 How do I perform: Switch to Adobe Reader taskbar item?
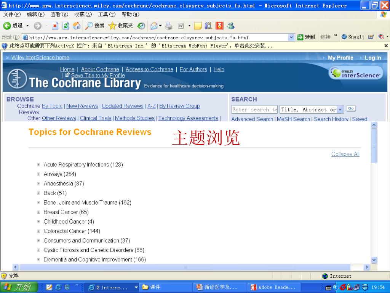273,287
